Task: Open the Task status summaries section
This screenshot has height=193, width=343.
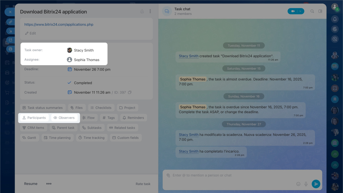Action: tap(43, 108)
